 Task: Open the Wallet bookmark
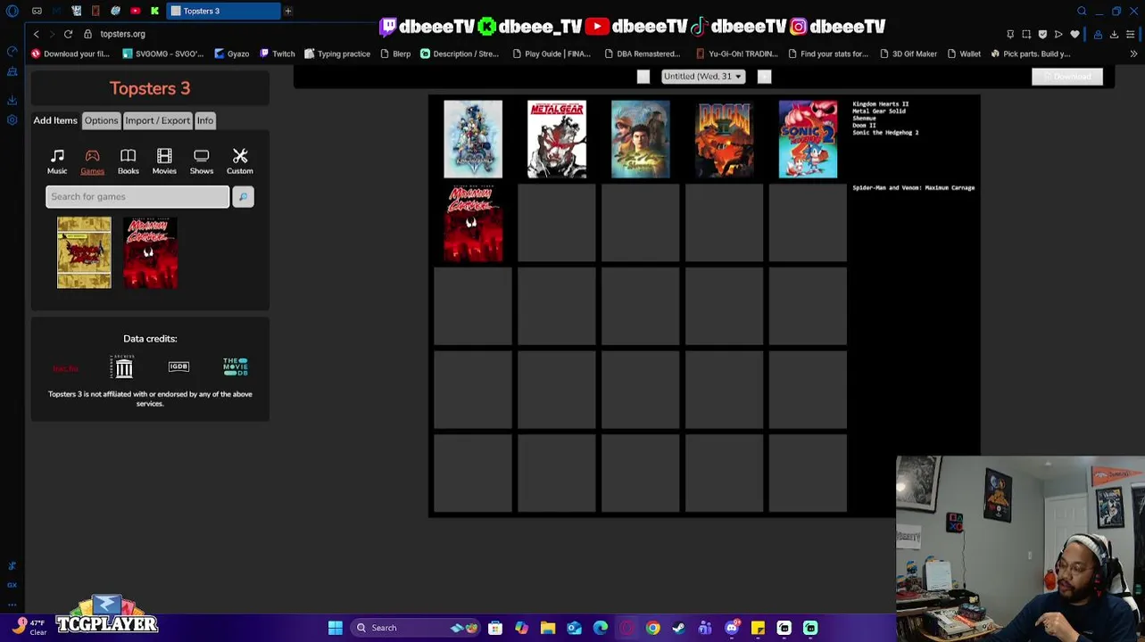click(963, 53)
